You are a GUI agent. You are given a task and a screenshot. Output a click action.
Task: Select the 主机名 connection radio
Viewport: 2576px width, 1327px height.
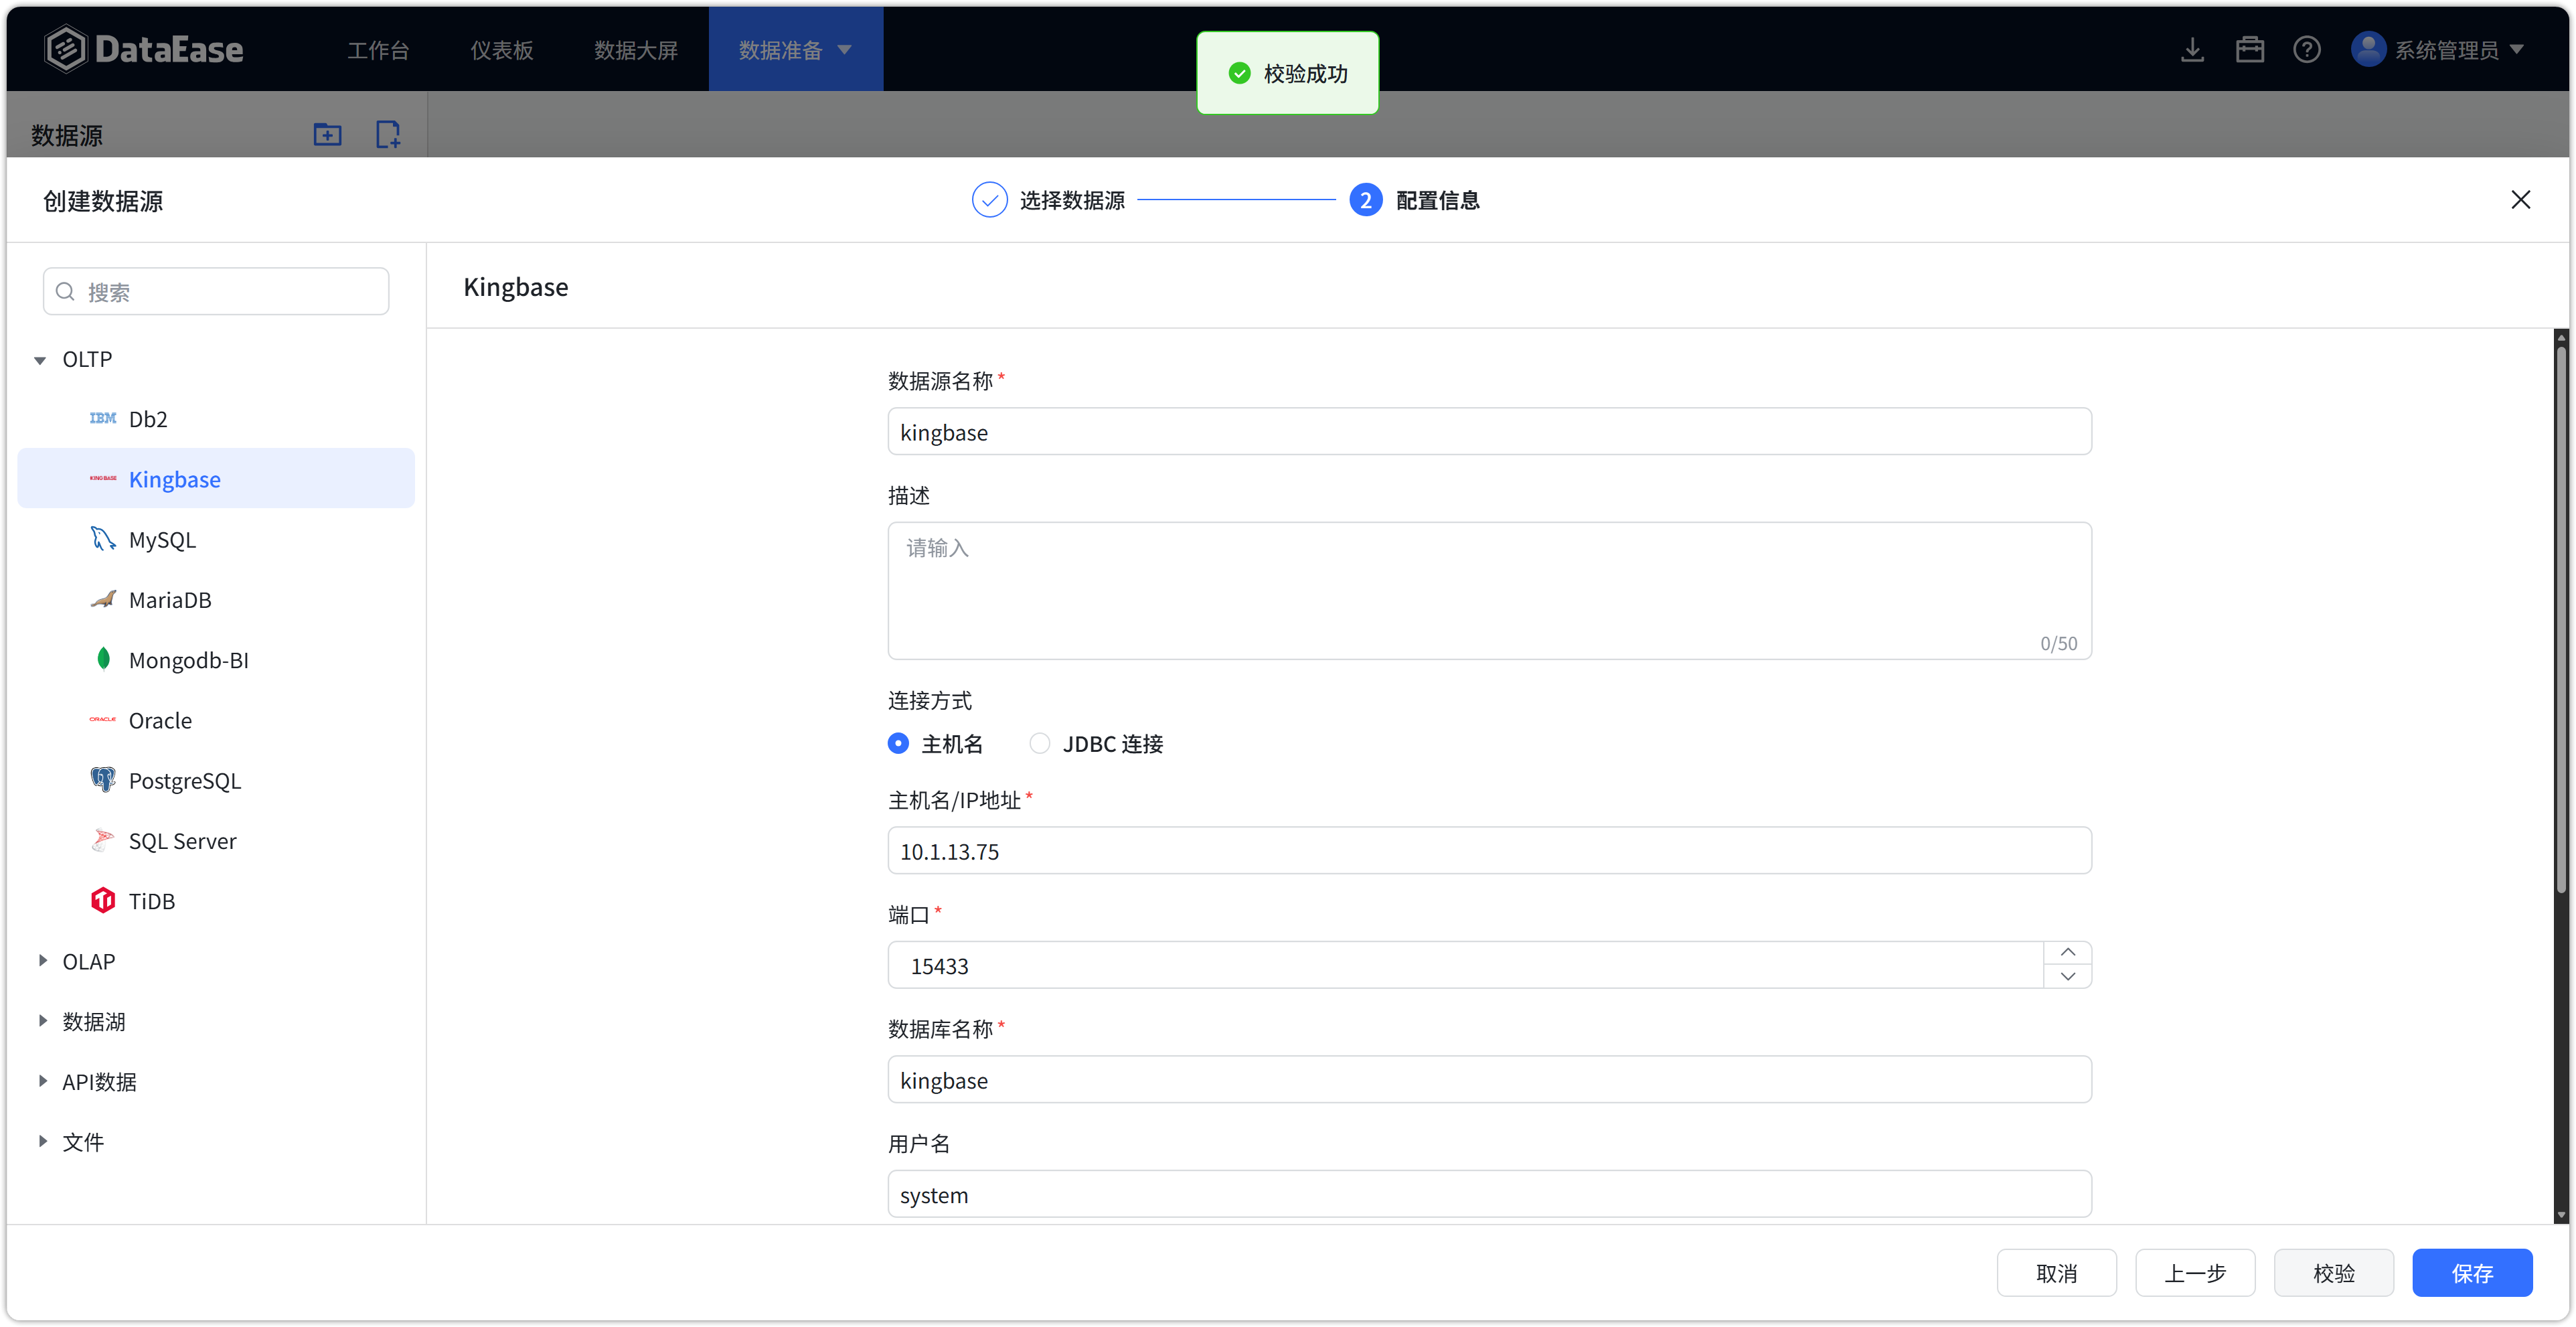[x=898, y=743]
